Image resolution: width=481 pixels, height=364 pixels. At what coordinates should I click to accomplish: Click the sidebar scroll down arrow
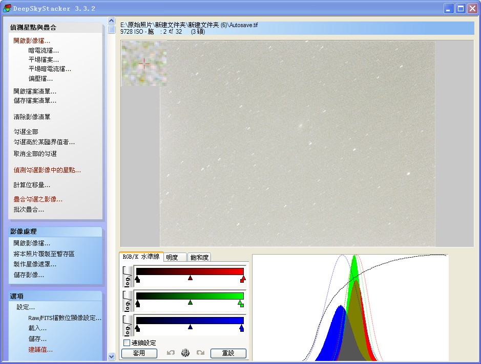click(111, 356)
